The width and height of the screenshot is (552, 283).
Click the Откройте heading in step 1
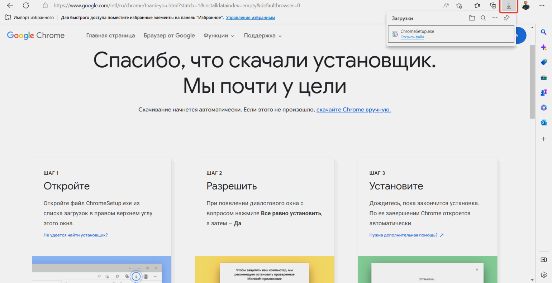click(67, 186)
